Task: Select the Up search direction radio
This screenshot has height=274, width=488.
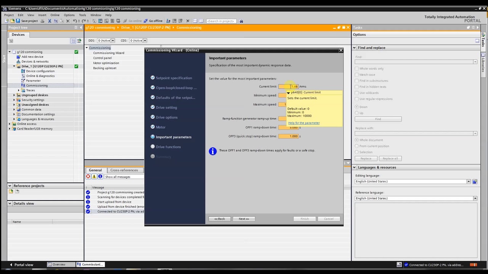Action: (x=357, y=113)
